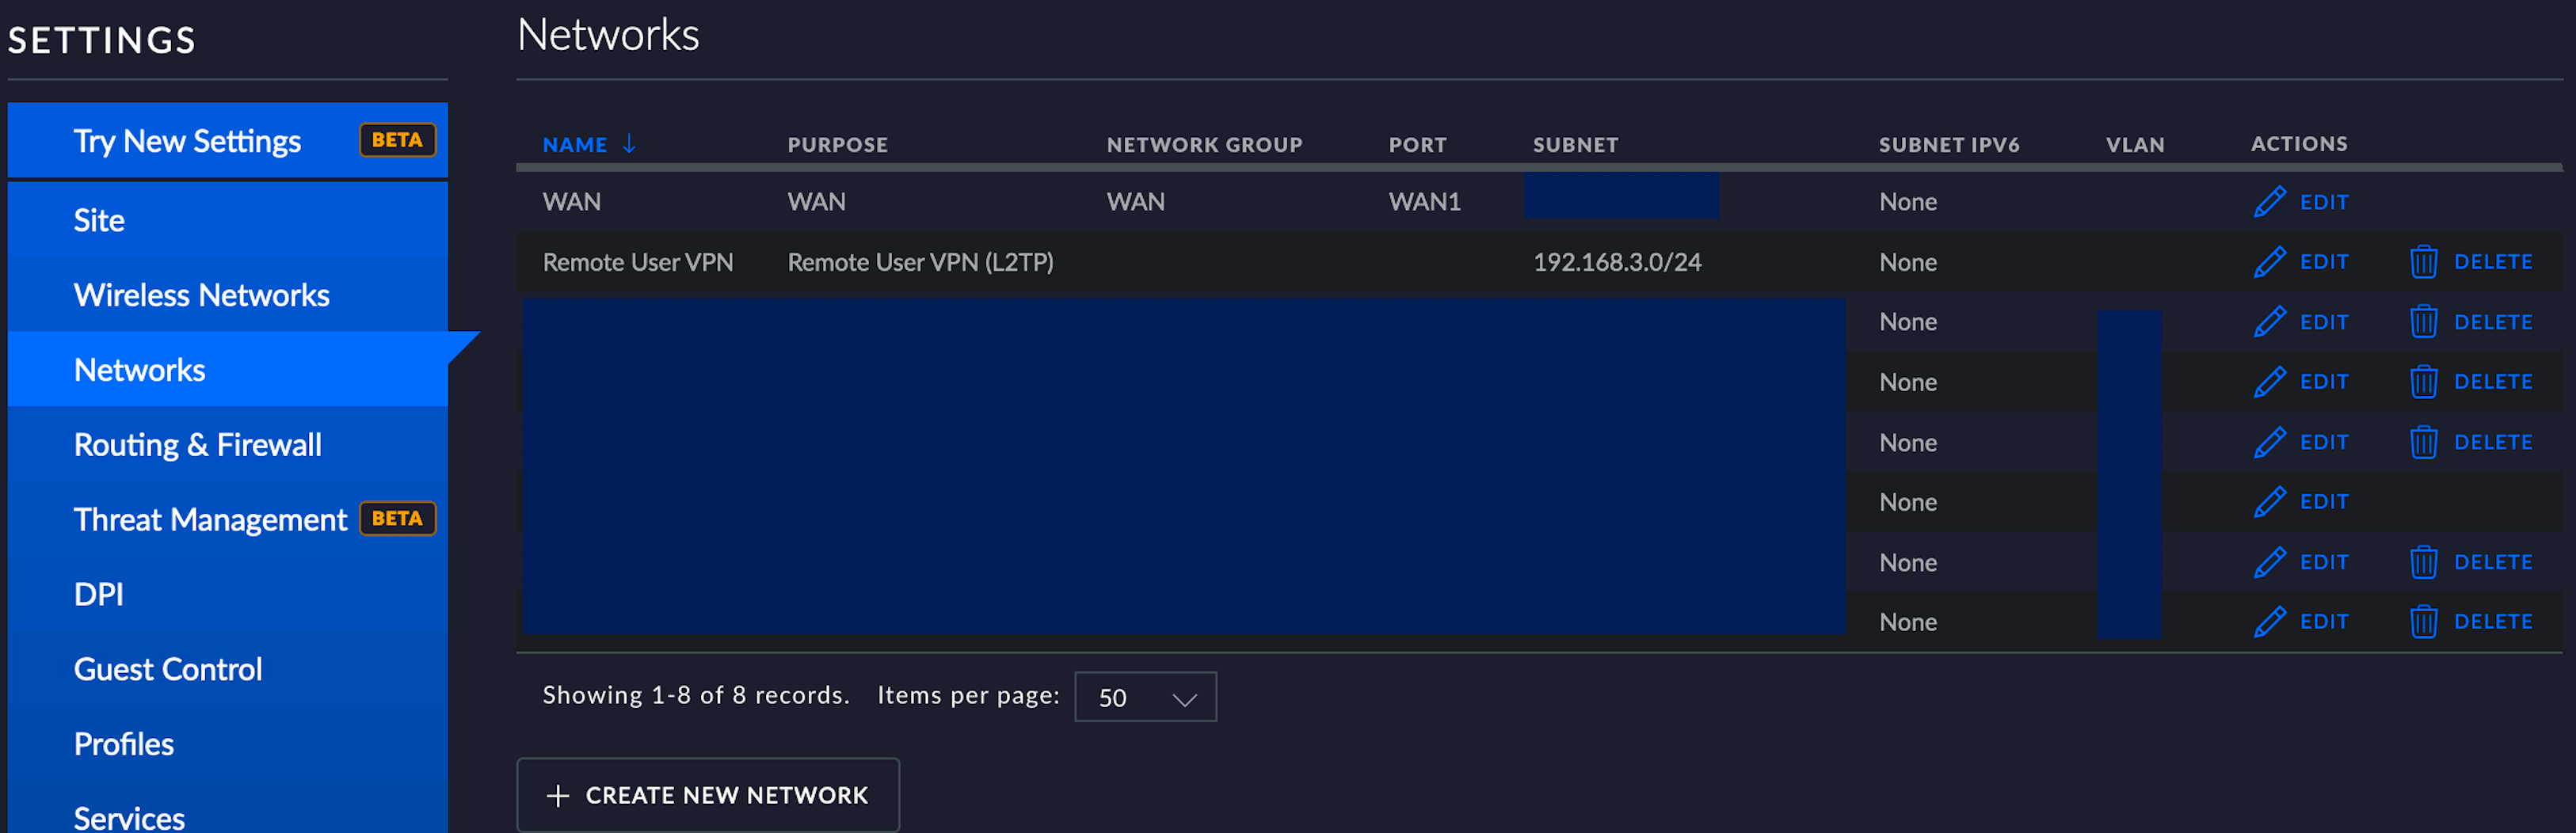The width and height of the screenshot is (2576, 833).
Task: Switch to Try New Settings beta
Action: tap(187, 140)
